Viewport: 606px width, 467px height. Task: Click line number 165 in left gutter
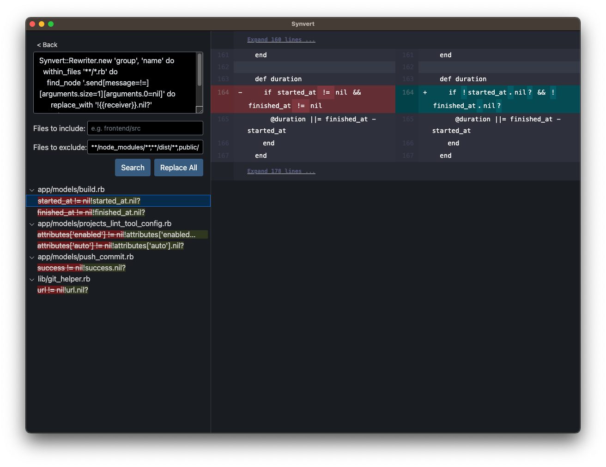[223, 119]
